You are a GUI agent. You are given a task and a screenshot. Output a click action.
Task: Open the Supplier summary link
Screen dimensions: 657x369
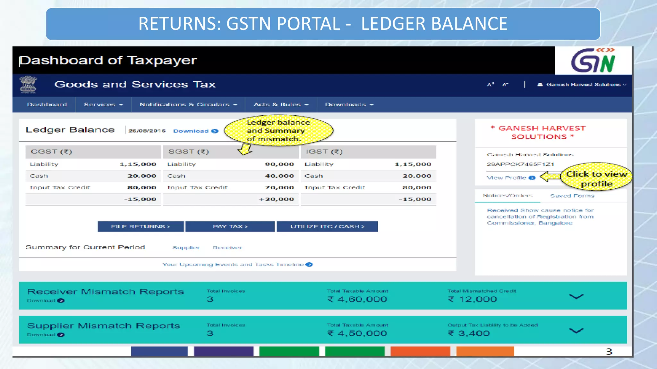pos(186,248)
